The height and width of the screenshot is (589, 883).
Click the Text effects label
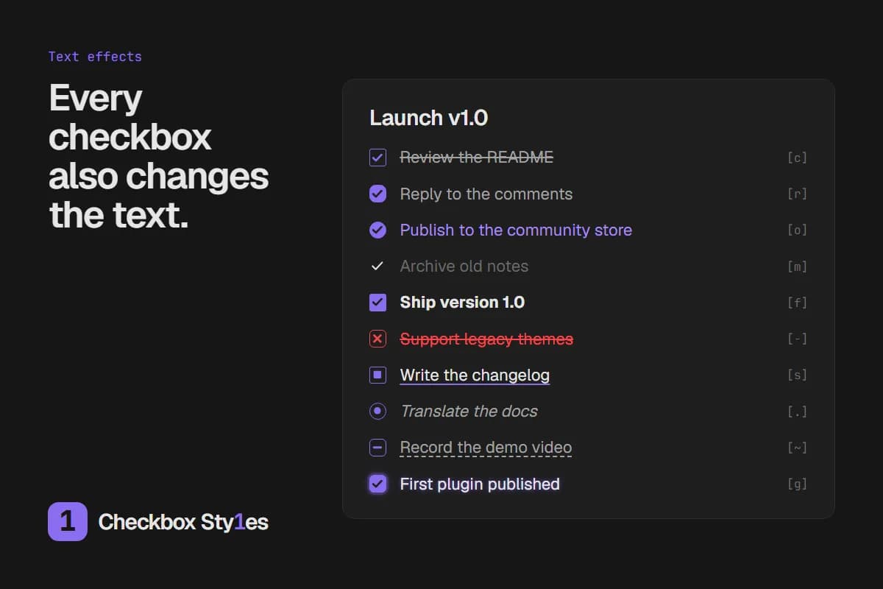point(95,57)
